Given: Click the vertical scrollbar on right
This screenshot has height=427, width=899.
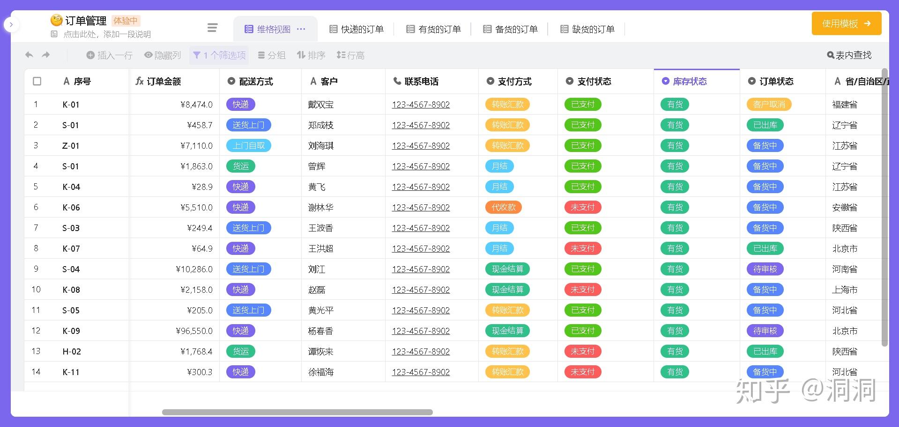Looking at the screenshot, I should pos(885,207).
